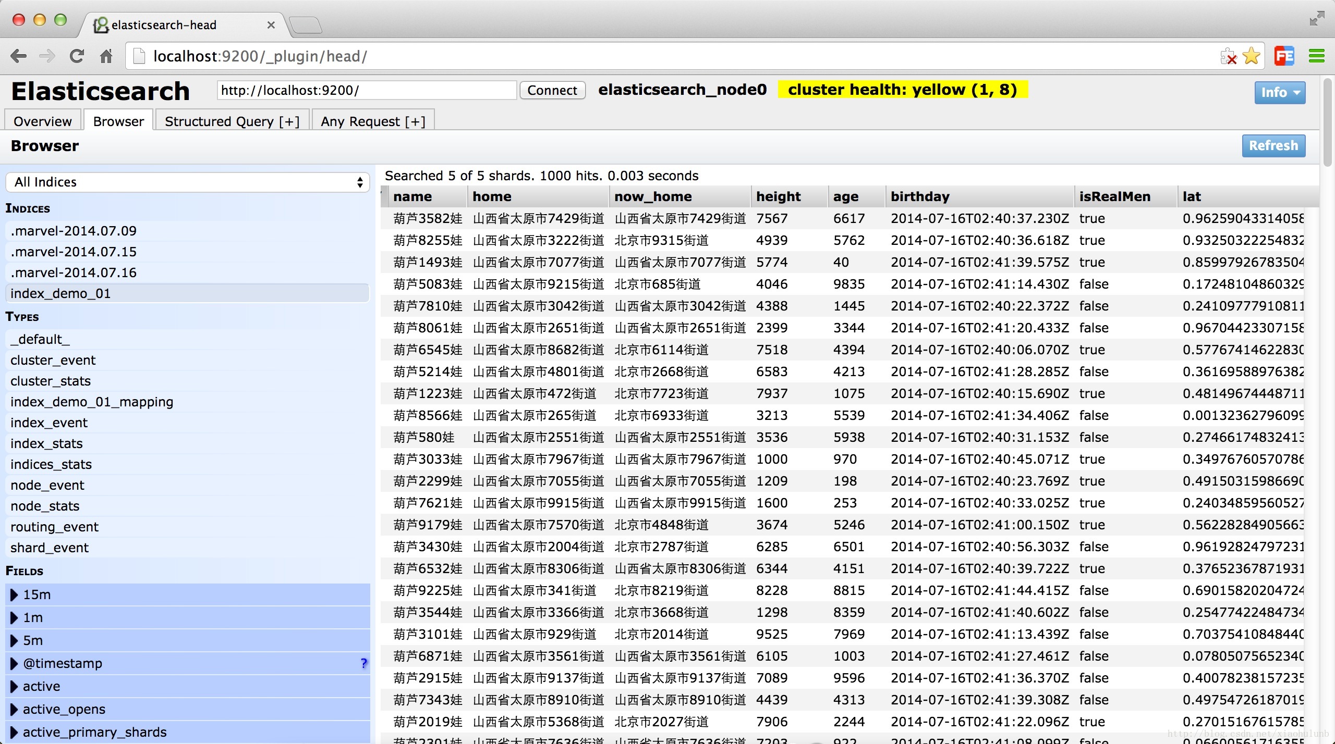The height and width of the screenshot is (744, 1335).
Task: Open the Info dropdown menu
Action: coord(1280,92)
